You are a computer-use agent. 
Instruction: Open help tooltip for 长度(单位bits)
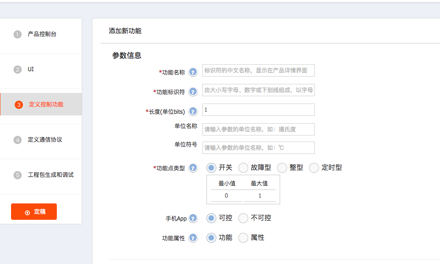click(x=193, y=111)
